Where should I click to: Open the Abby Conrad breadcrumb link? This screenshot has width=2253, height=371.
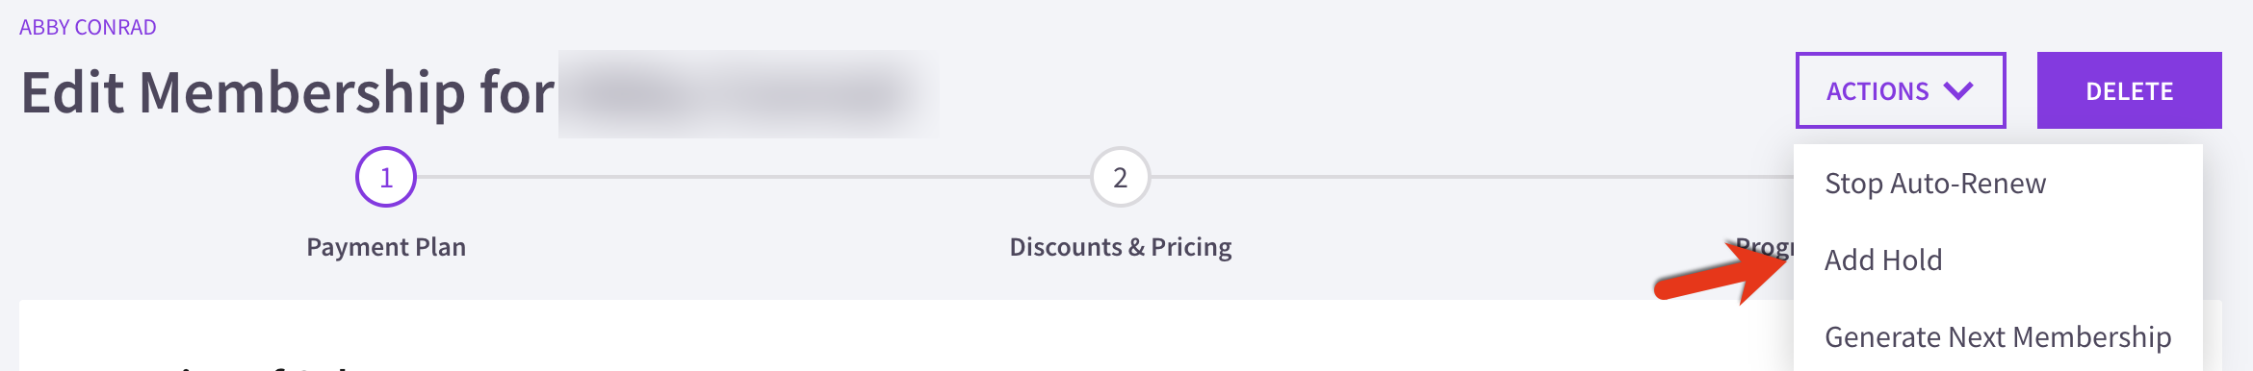click(88, 27)
